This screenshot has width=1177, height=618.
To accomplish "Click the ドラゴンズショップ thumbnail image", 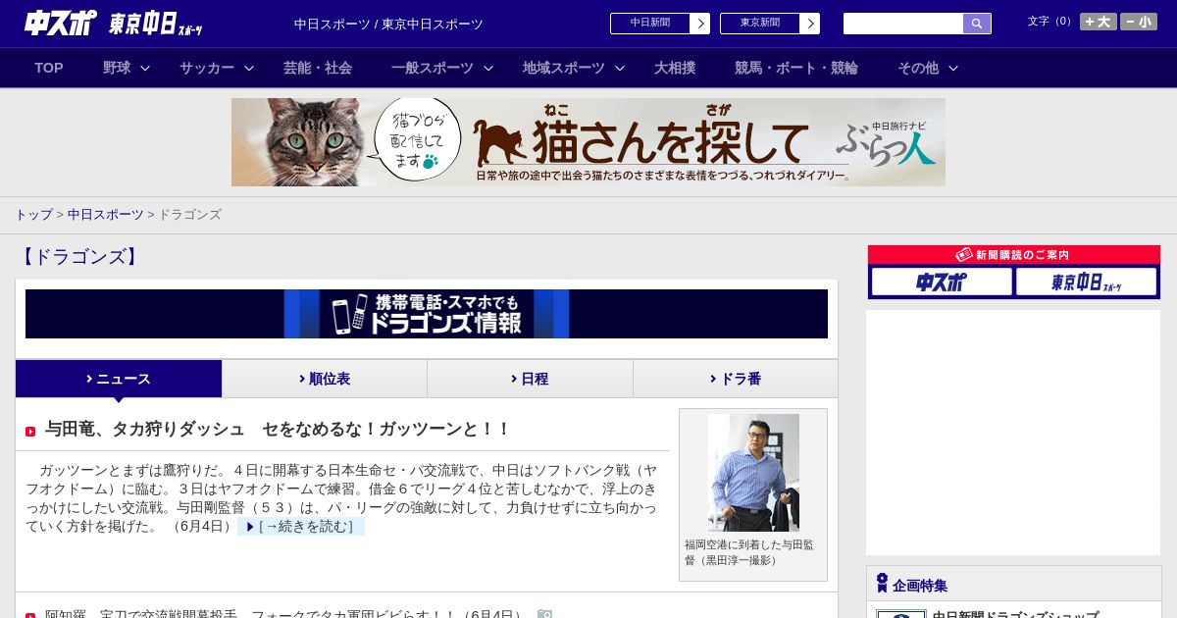I will [x=901, y=614].
